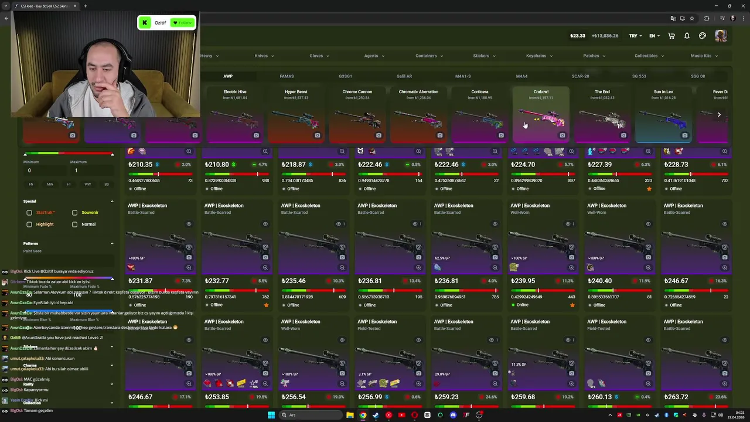
Task: Open Windows Start menu
Action: (x=271, y=415)
